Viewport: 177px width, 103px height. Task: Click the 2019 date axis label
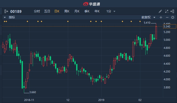point(101,100)
